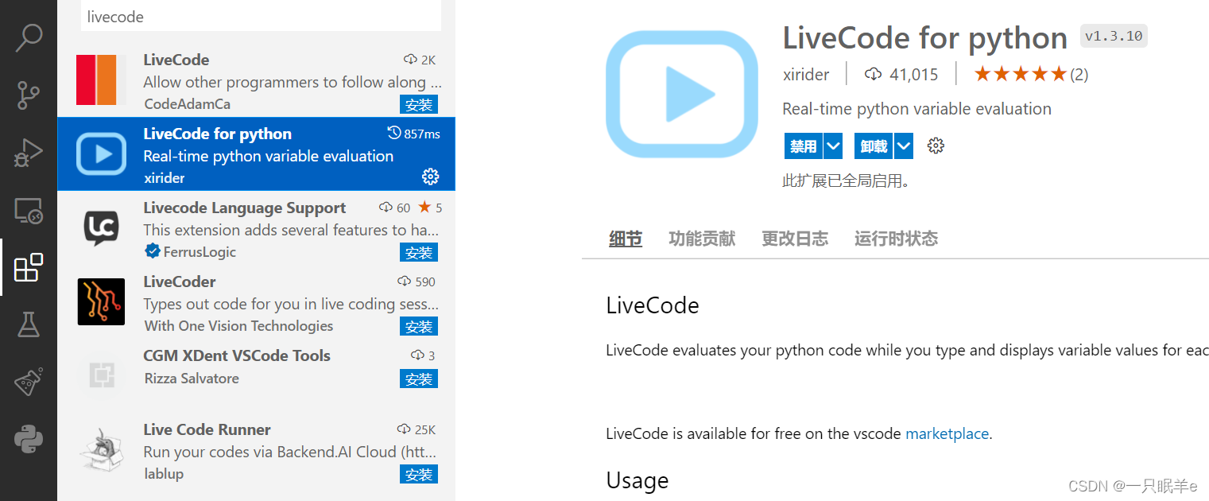Click the livecode search input field

click(261, 16)
